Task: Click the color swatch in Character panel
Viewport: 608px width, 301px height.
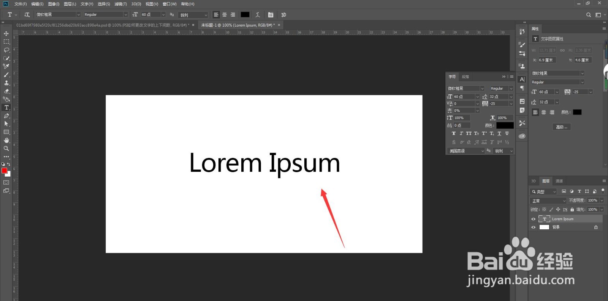Action: (505, 125)
